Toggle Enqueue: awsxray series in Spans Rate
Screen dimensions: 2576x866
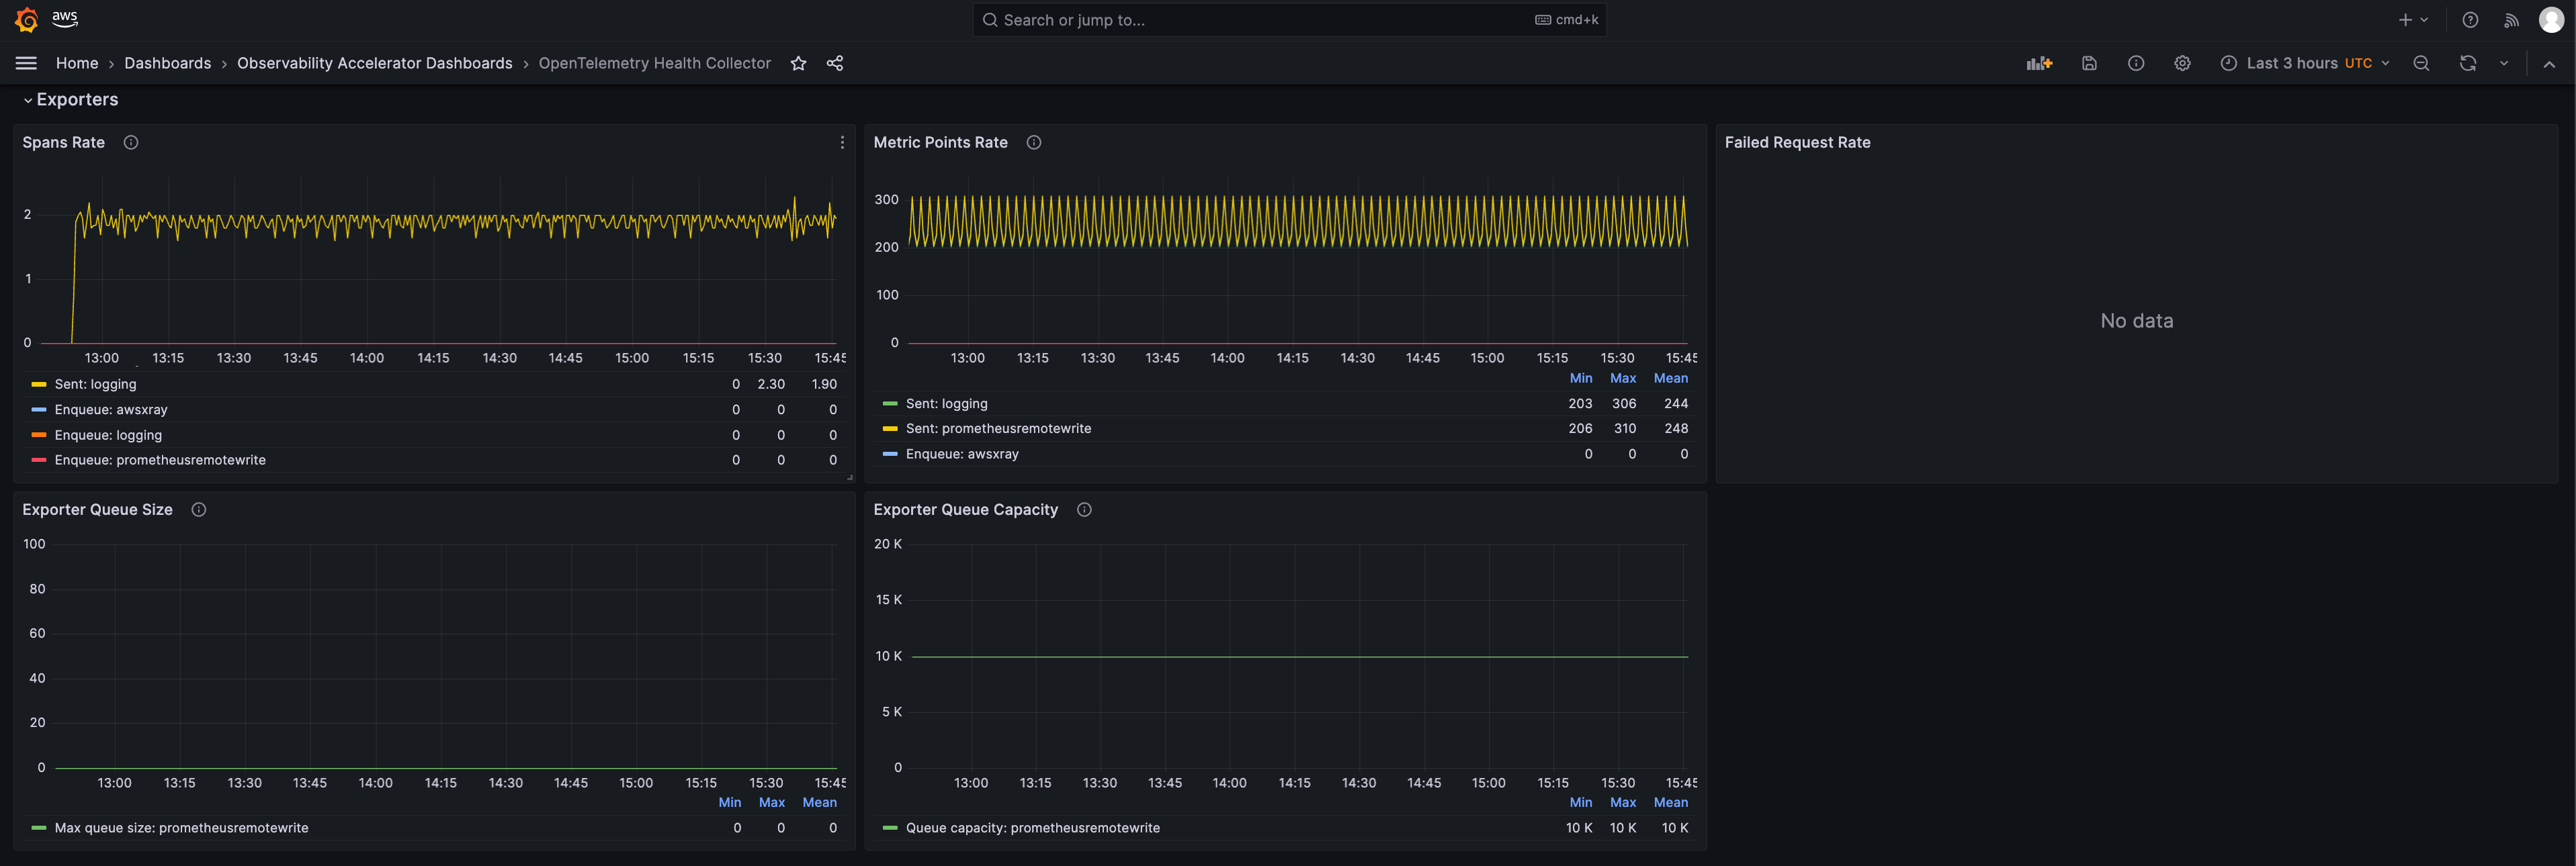pos(111,410)
